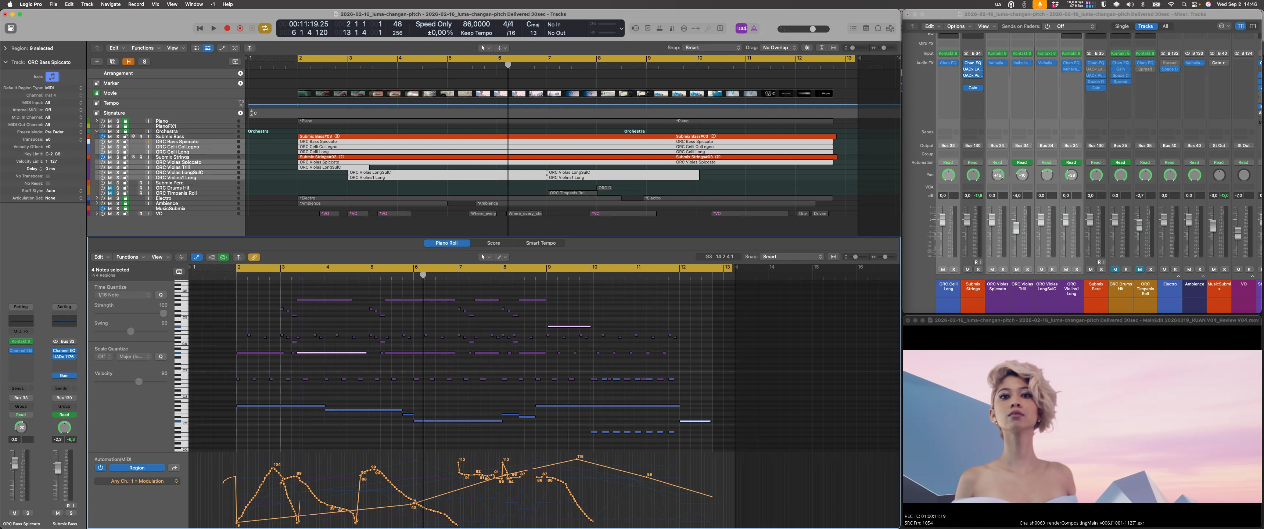Toggle Piano Roll link chain icon

[x=254, y=257]
